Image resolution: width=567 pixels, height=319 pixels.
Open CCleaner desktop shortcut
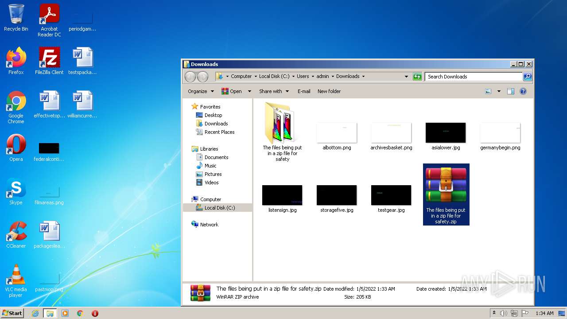16,234
